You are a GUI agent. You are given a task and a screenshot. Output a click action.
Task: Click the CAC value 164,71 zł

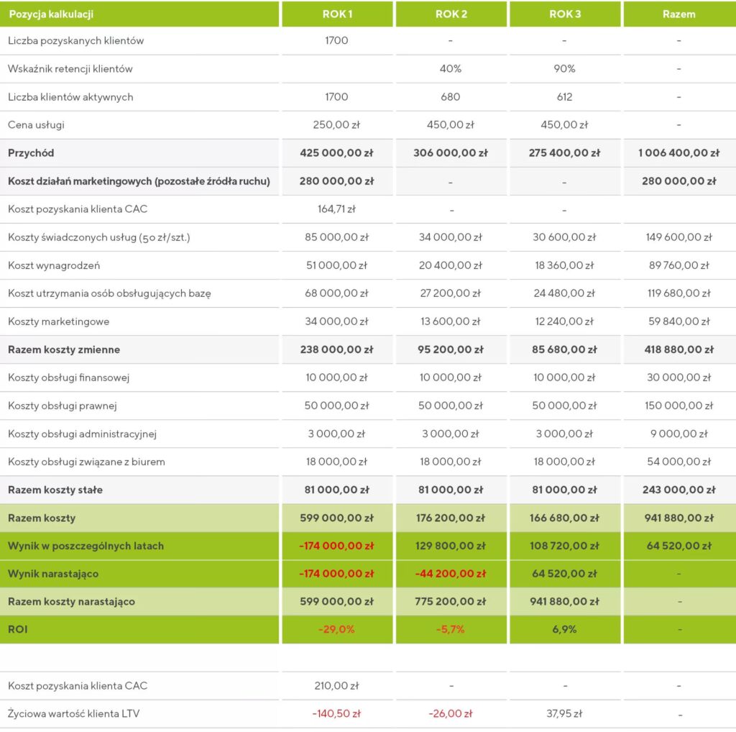coord(336,209)
